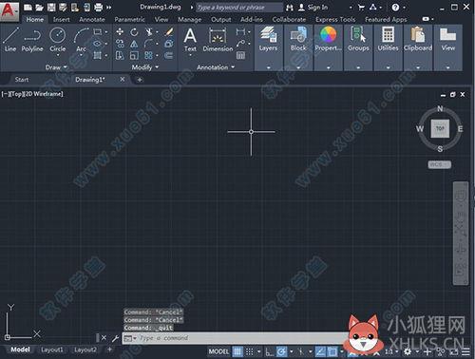Click the TOP face of ViewCube
475x359 pixels.
click(x=440, y=128)
